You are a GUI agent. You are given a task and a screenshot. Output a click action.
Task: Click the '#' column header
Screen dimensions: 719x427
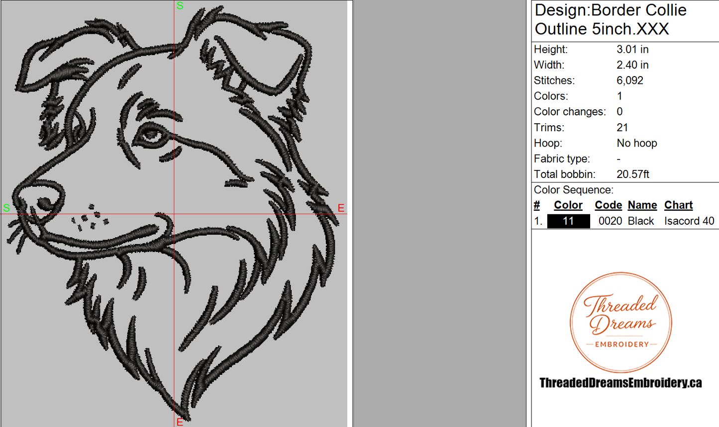click(537, 205)
